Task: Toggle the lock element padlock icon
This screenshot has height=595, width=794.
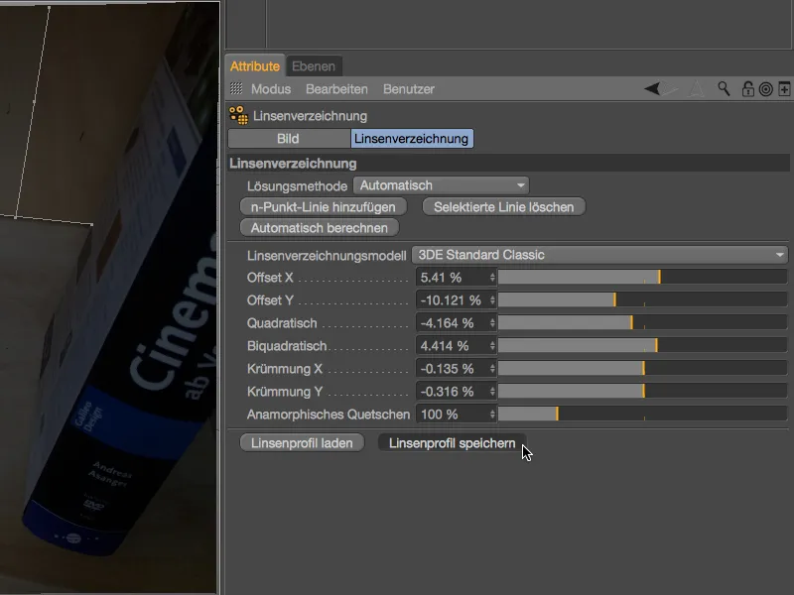Action: coord(748,89)
